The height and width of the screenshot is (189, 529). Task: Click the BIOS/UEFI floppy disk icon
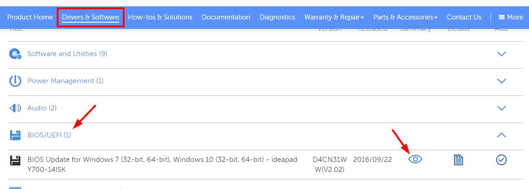pos(15,135)
